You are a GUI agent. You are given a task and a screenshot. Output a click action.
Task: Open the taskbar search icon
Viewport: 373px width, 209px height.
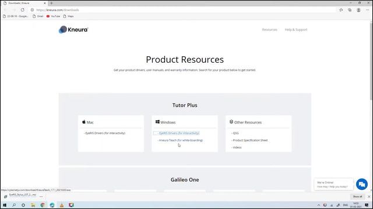14,205
